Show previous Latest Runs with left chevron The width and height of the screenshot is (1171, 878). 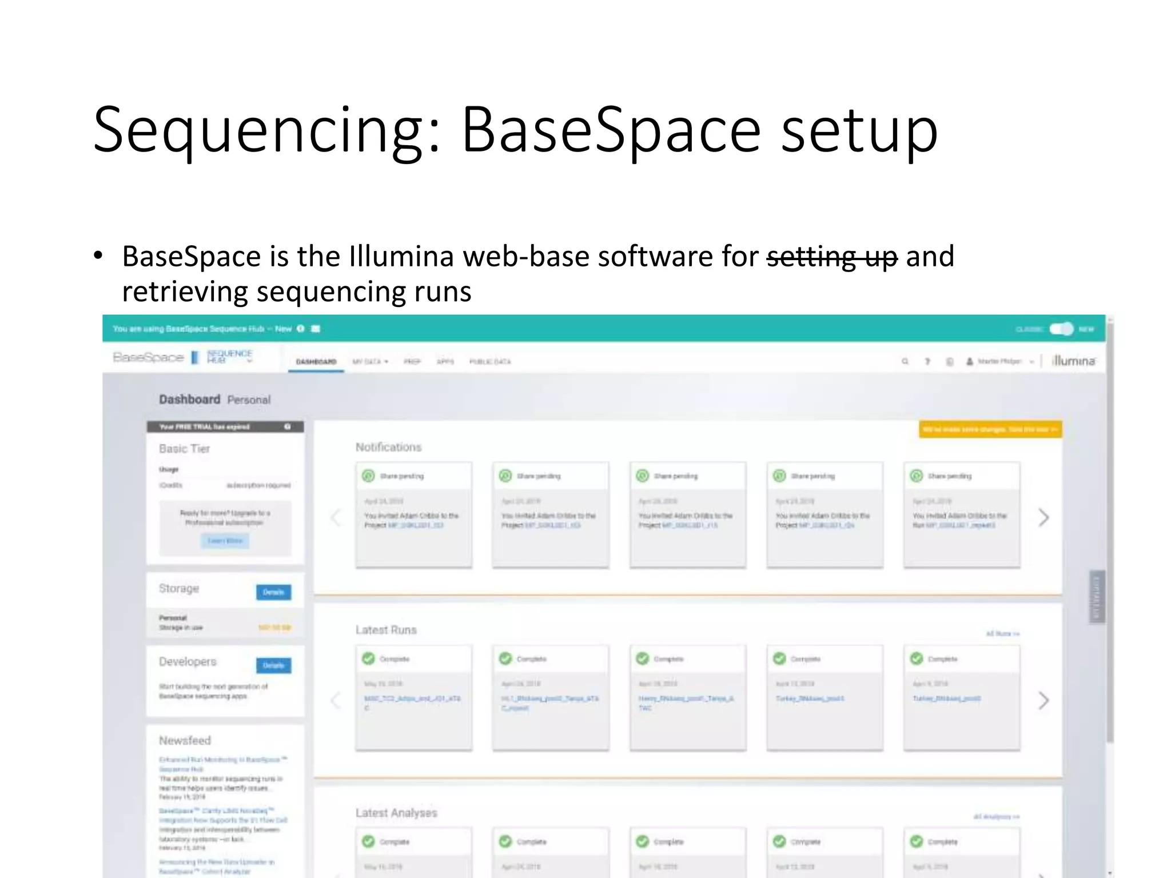tap(336, 700)
